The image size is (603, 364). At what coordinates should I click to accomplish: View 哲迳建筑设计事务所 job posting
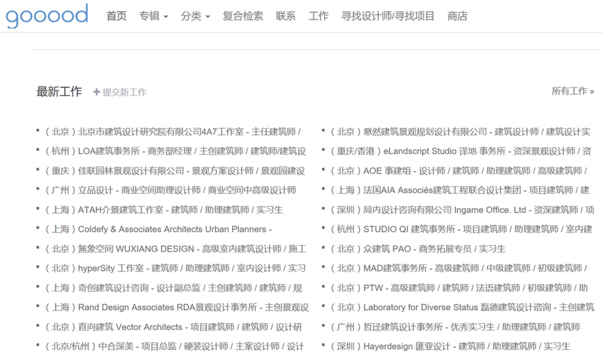[x=455, y=327]
